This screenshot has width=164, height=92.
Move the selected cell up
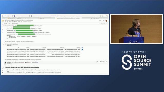(x=97, y=61)
